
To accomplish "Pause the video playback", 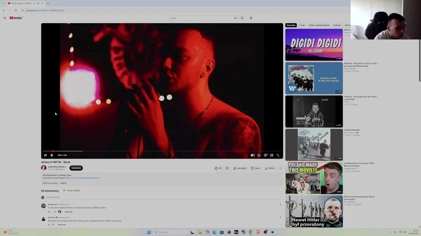I will click(45, 155).
